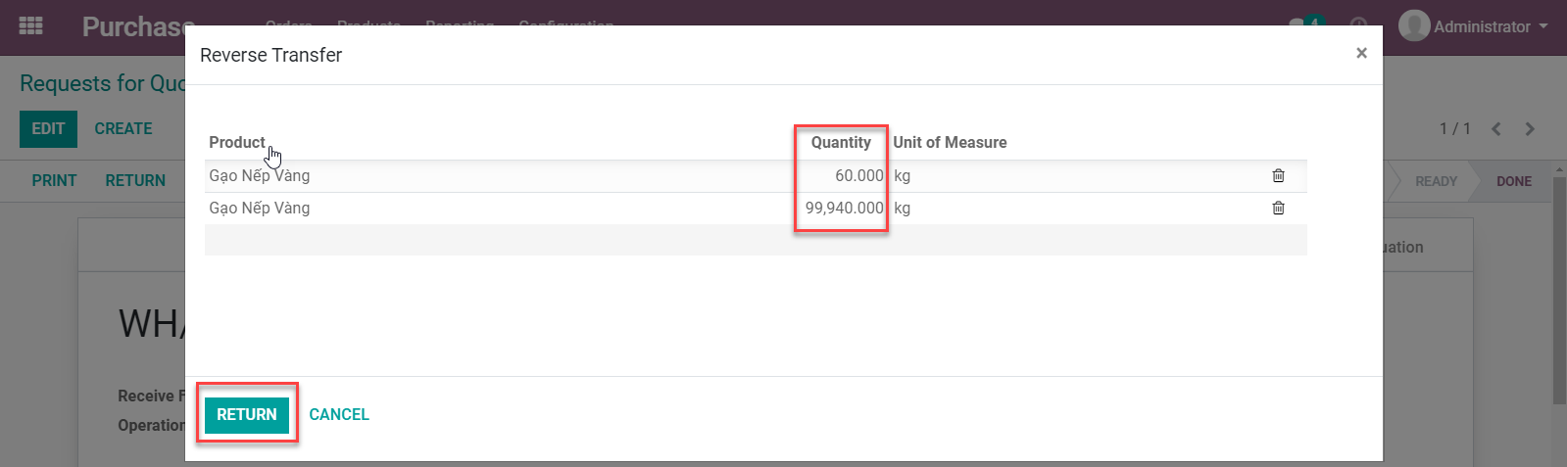Select the DONE status stage
This screenshot has height=467, width=1567.
coord(1513,181)
